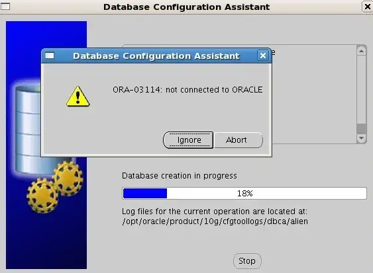The height and width of the screenshot is (273, 373).
Task: Close the ORA-03114 error dialog
Action: pos(263,56)
